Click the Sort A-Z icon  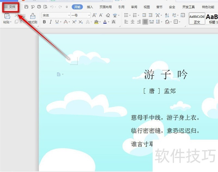[167, 15]
